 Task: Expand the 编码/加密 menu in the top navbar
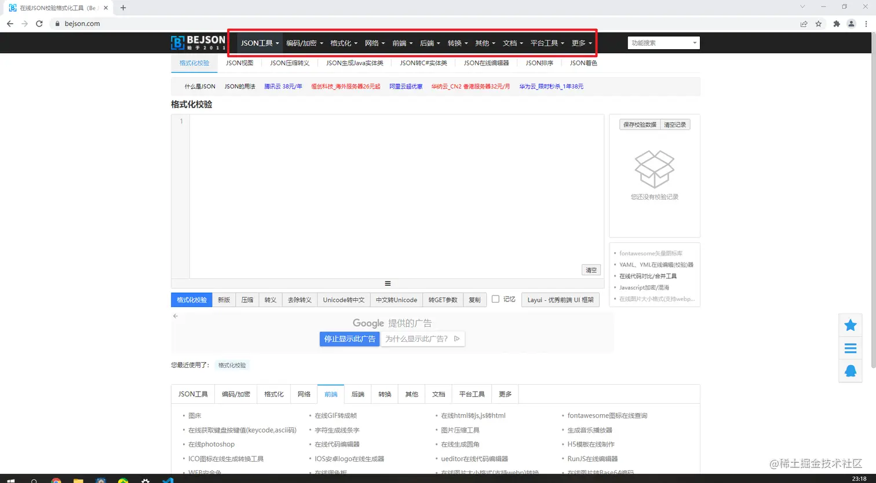point(305,43)
